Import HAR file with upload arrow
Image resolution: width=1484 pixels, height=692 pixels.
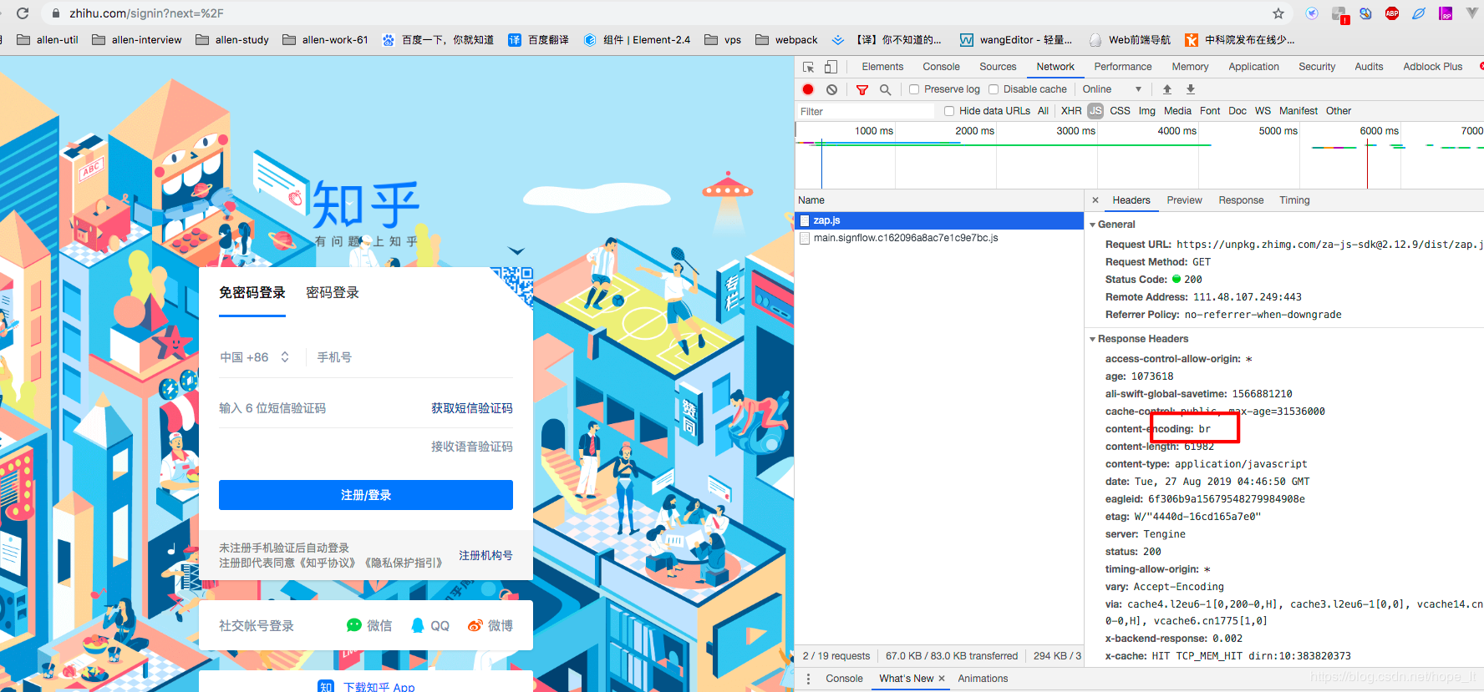[1167, 89]
